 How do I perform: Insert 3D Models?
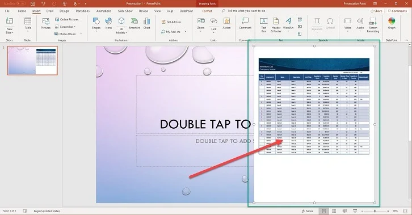point(121,26)
